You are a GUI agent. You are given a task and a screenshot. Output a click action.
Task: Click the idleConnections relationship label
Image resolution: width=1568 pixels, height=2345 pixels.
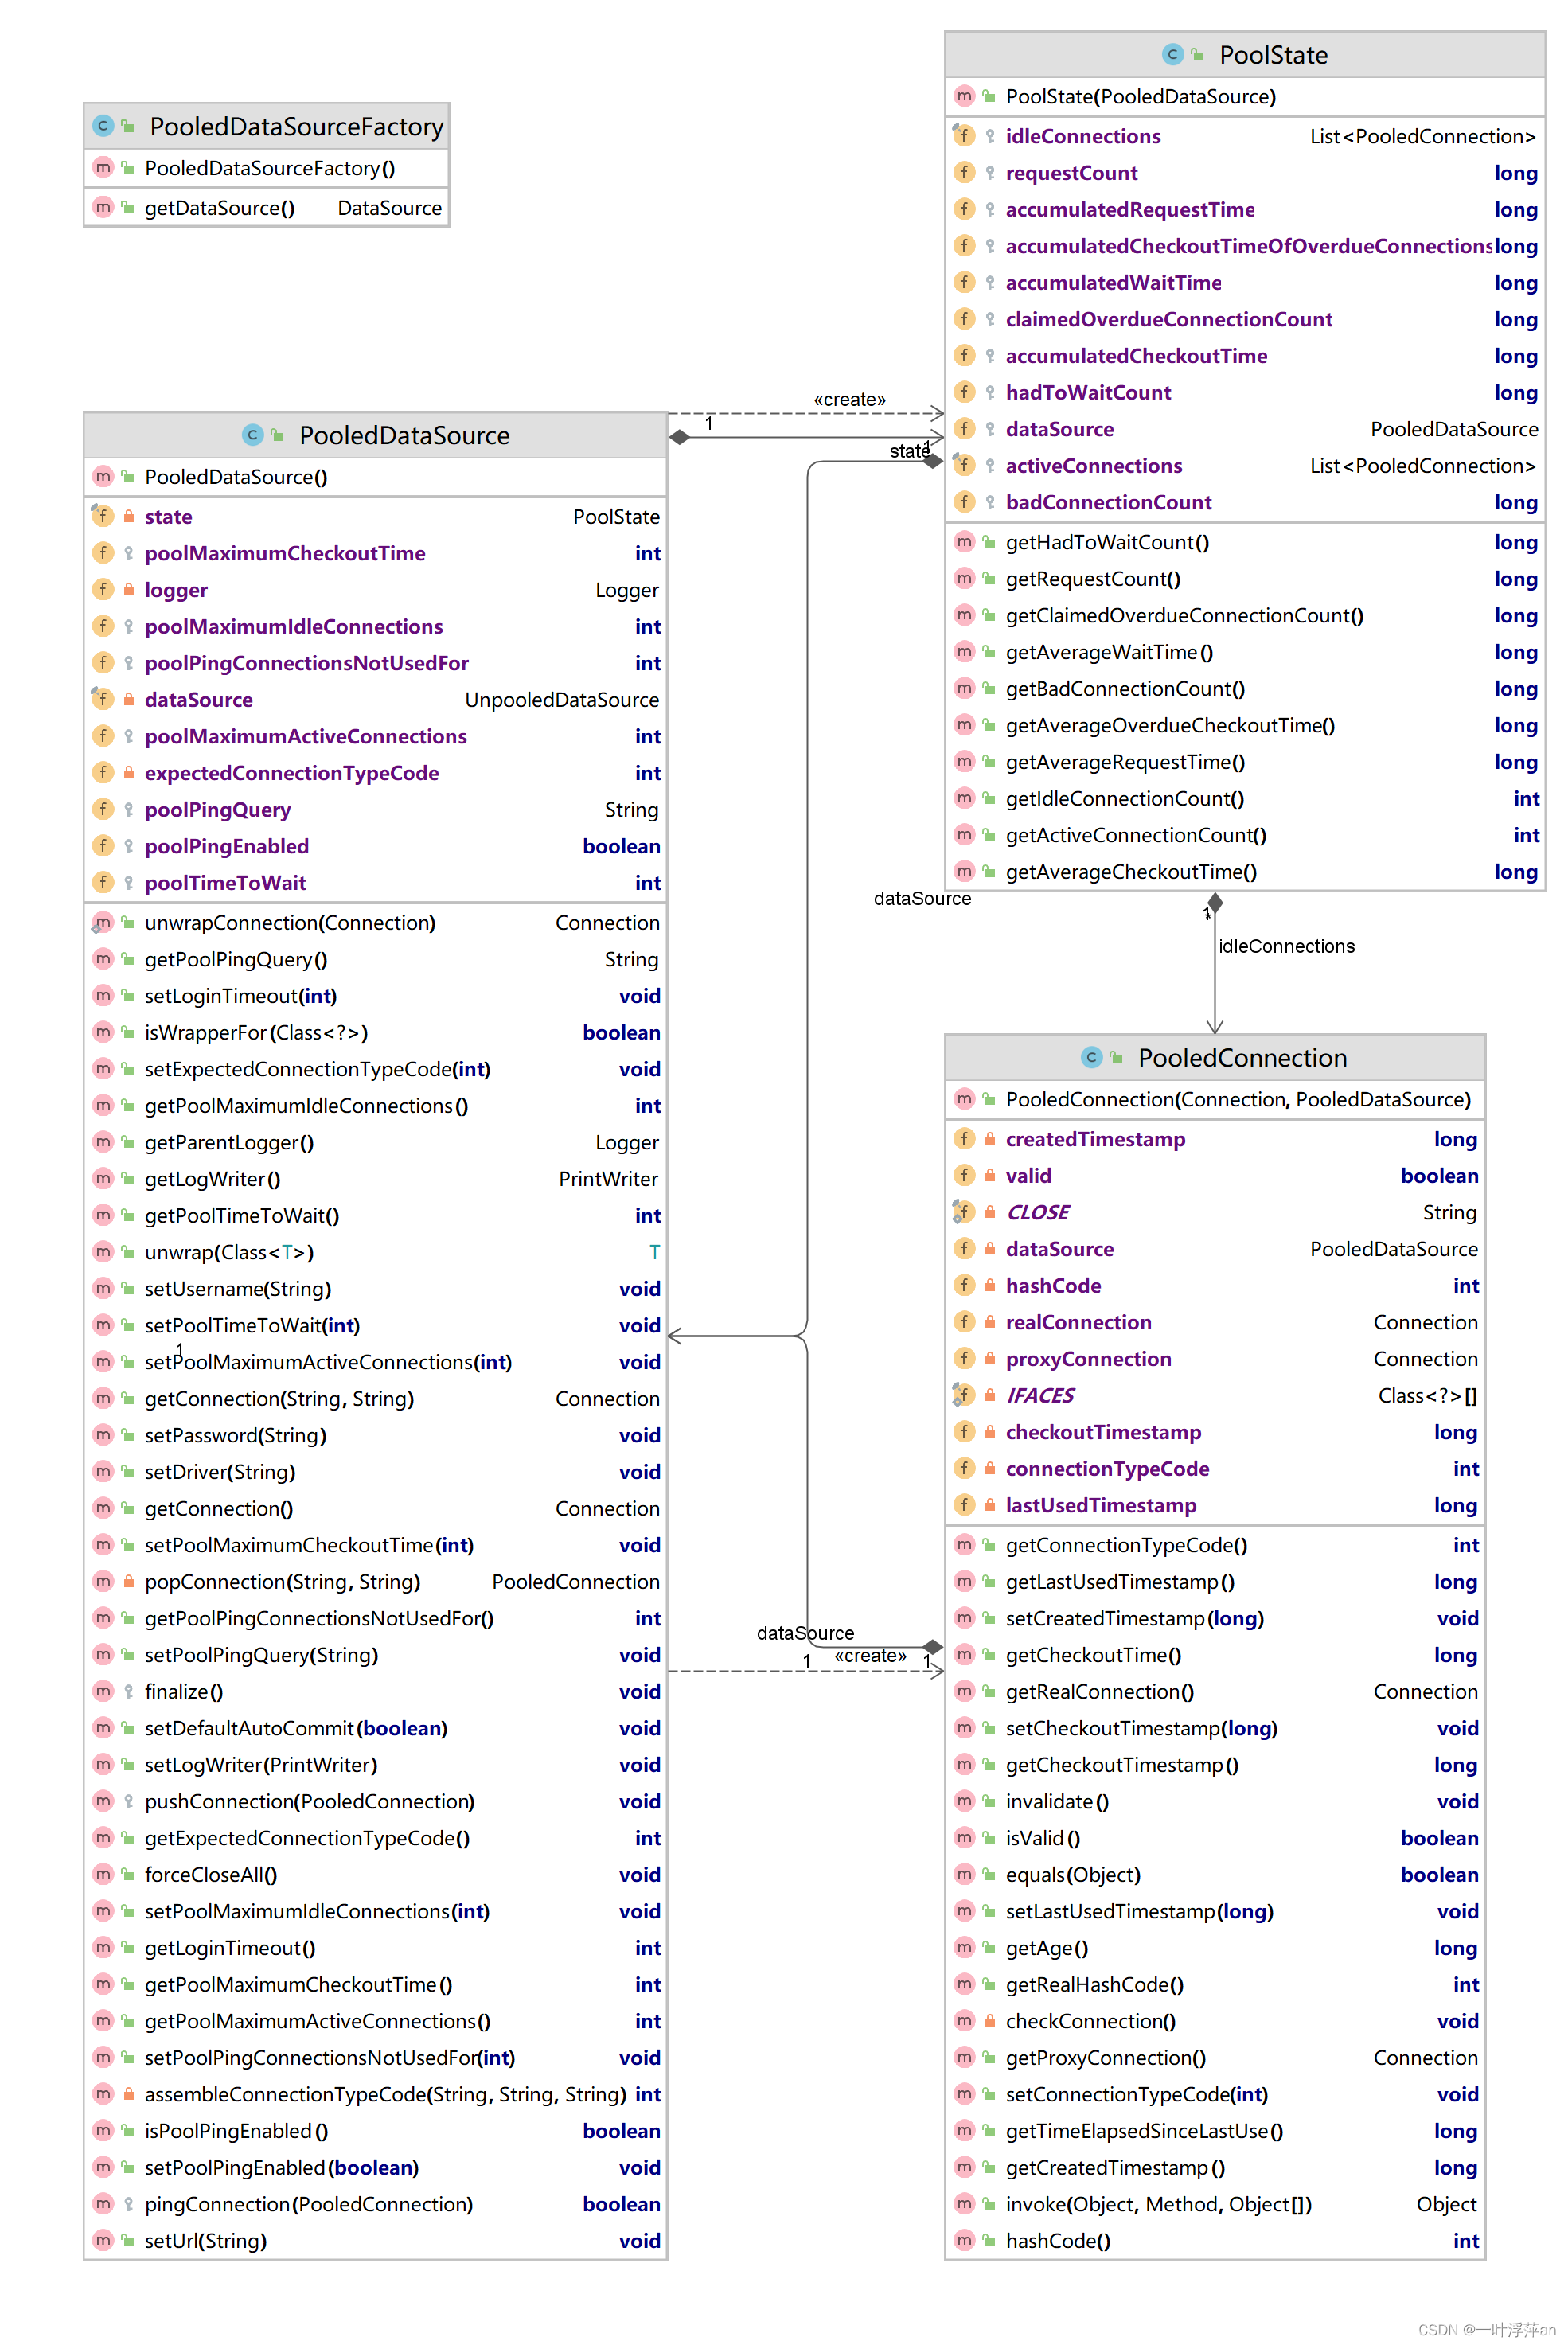pyautogui.click(x=1286, y=946)
